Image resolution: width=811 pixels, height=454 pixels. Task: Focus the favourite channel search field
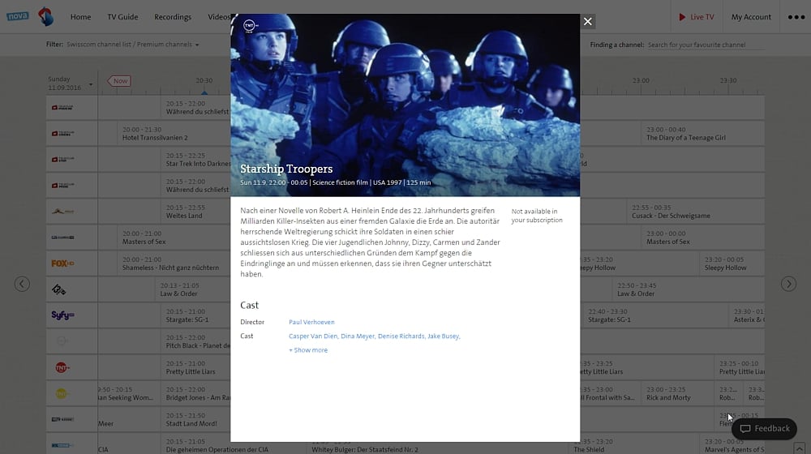(706, 45)
